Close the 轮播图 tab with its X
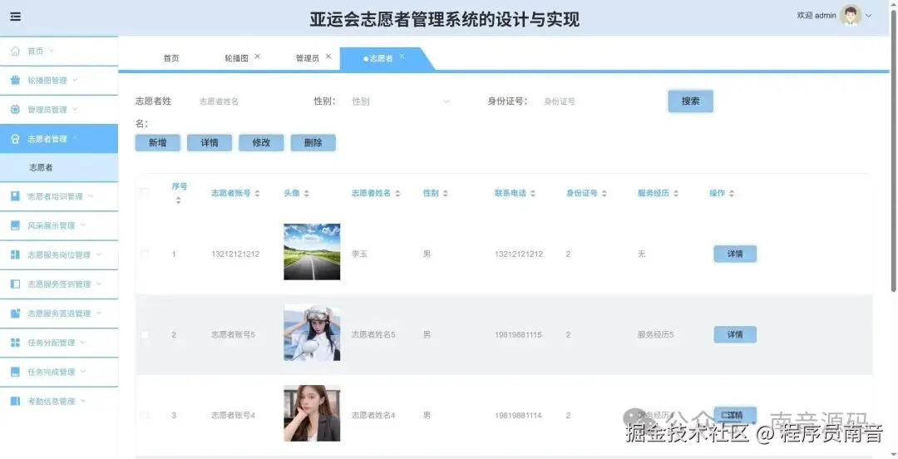The width and height of the screenshot is (898, 459). 257,57
